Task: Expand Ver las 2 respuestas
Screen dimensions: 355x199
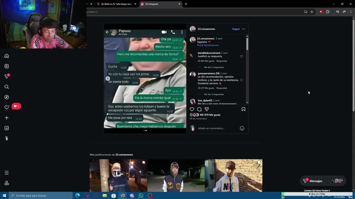Action: pos(214,67)
